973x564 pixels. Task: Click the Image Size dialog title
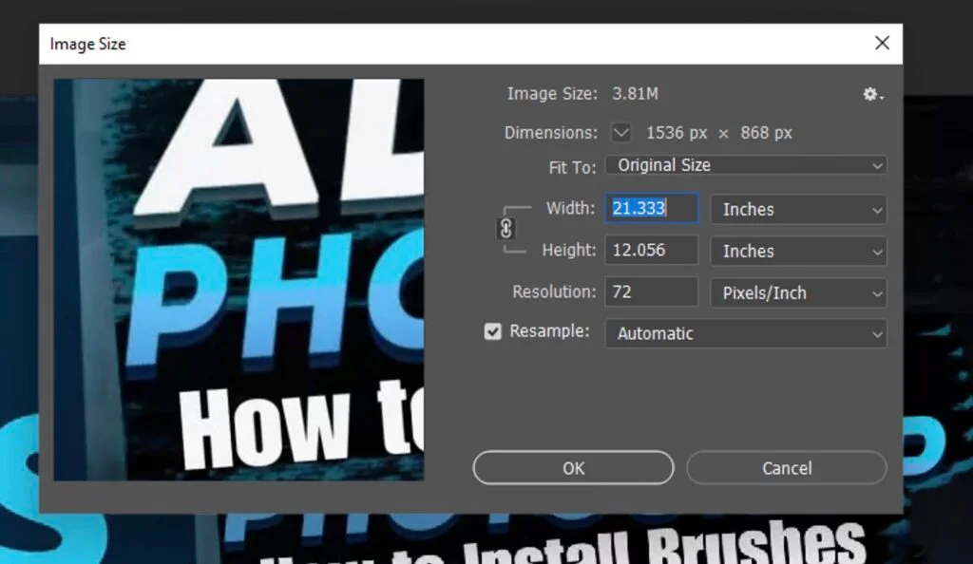[x=87, y=44]
